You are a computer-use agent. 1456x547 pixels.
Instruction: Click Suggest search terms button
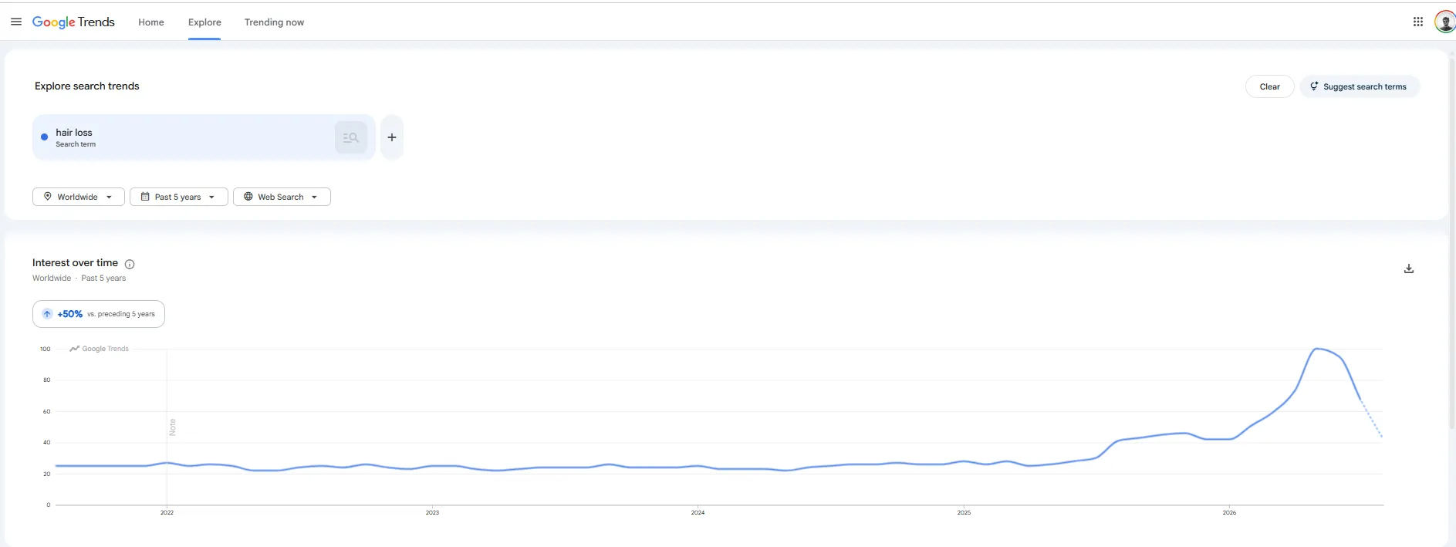[1360, 86]
